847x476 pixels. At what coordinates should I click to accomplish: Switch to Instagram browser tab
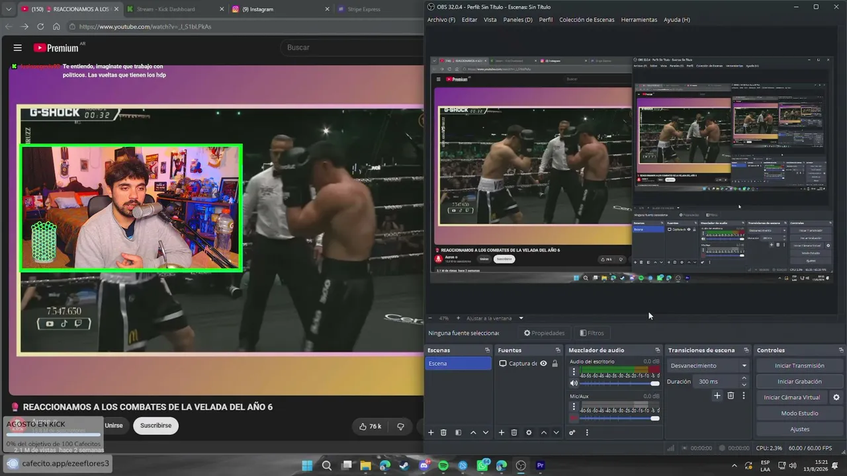point(279,9)
